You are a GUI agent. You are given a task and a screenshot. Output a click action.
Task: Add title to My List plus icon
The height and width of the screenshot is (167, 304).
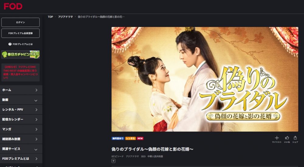277,138
